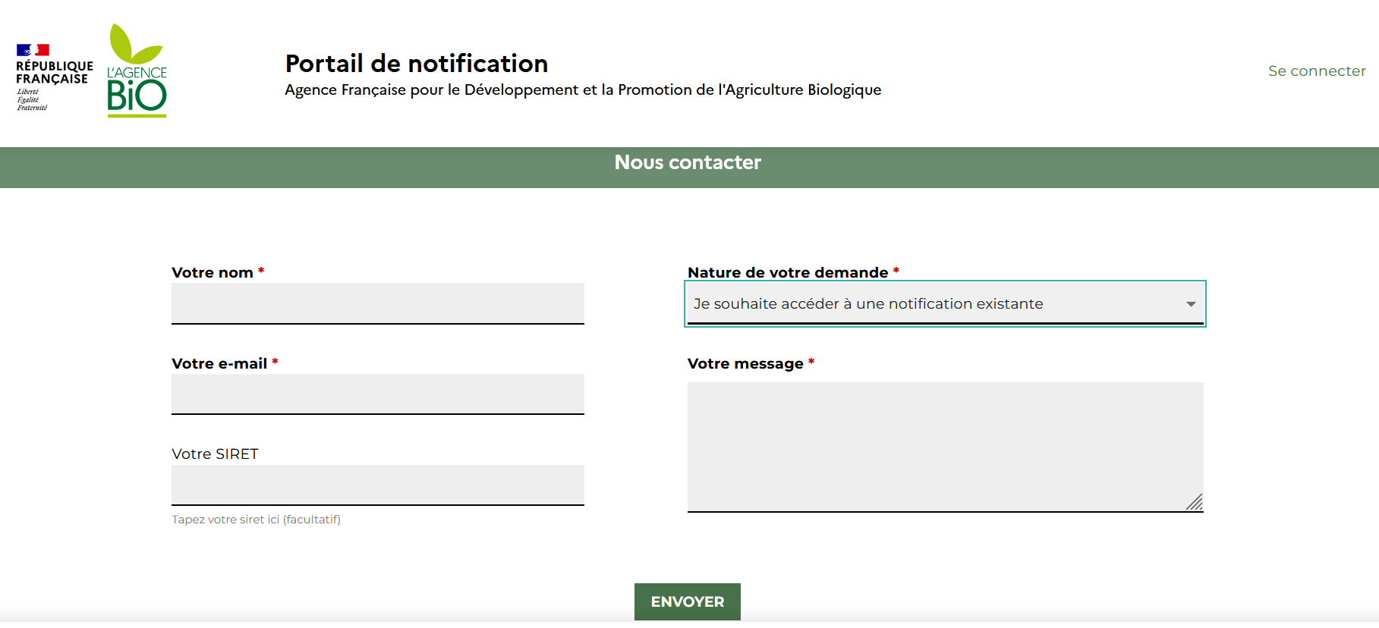Click the Nous contacter banner title
The height and width of the screenshot is (628, 1379).
pos(688,162)
